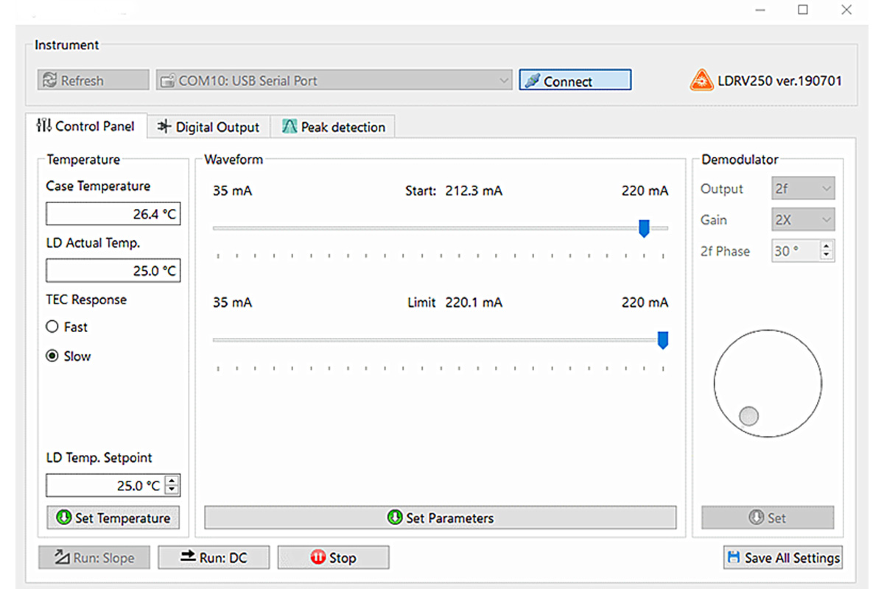This screenshot has height=589, width=884.
Task: Click the LD Temp. Setpoint field
Action: [x=107, y=486]
